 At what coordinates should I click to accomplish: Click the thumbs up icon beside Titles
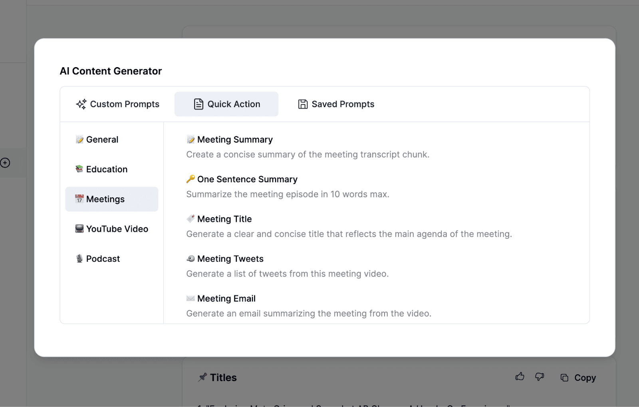click(520, 376)
